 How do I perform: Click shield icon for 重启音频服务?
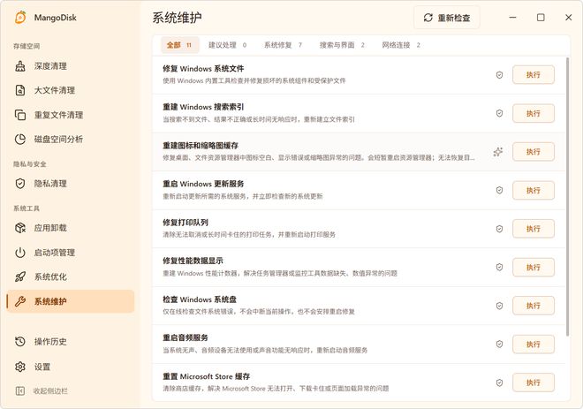499,345
